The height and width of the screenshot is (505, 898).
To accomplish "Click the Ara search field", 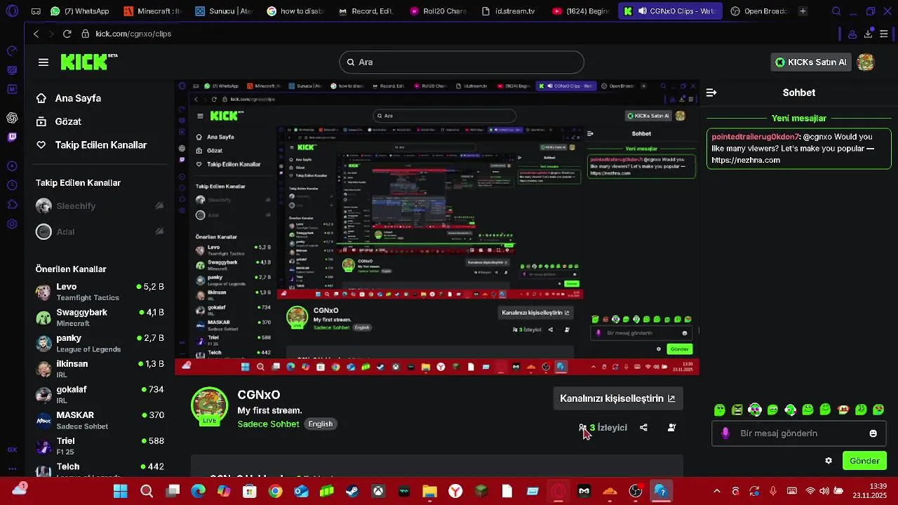I will pos(462,62).
